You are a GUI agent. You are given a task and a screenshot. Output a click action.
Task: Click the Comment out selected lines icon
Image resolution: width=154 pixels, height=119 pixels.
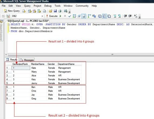[x=115, y=16]
